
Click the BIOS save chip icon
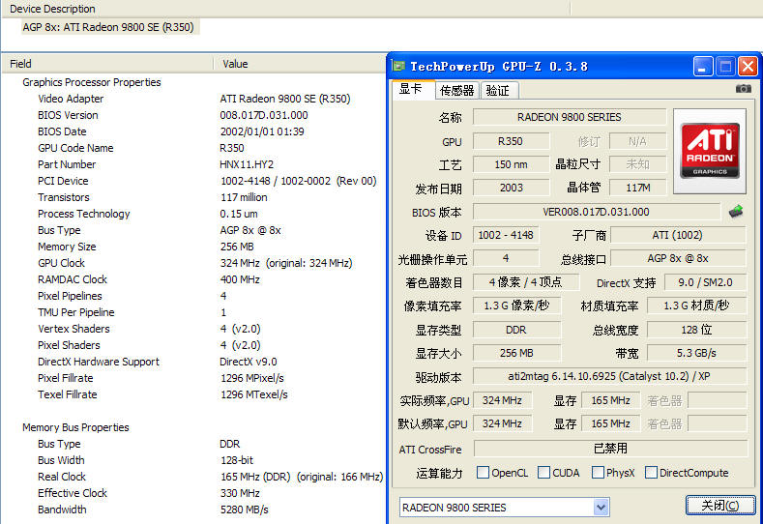736,211
